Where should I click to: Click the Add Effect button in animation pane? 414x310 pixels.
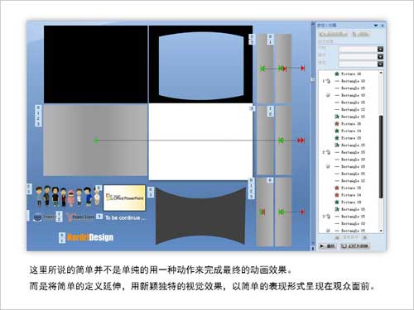pyautogui.click(x=333, y=34)
